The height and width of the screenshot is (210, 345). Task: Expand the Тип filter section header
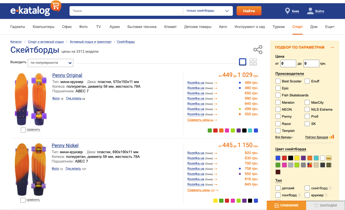click(x=279, y=181)
